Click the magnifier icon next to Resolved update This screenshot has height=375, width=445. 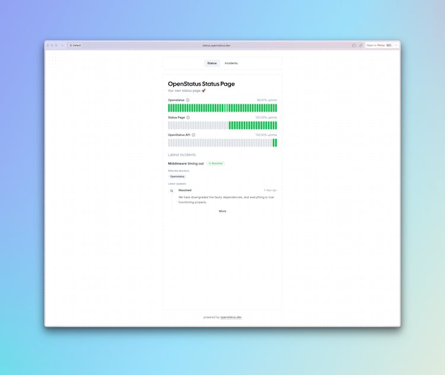172,190
